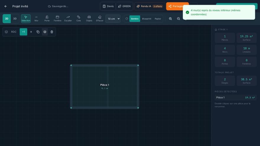Select the Effacer eraser tool
Viewport: 260px width, 146px height.
(x=100, y=19)
